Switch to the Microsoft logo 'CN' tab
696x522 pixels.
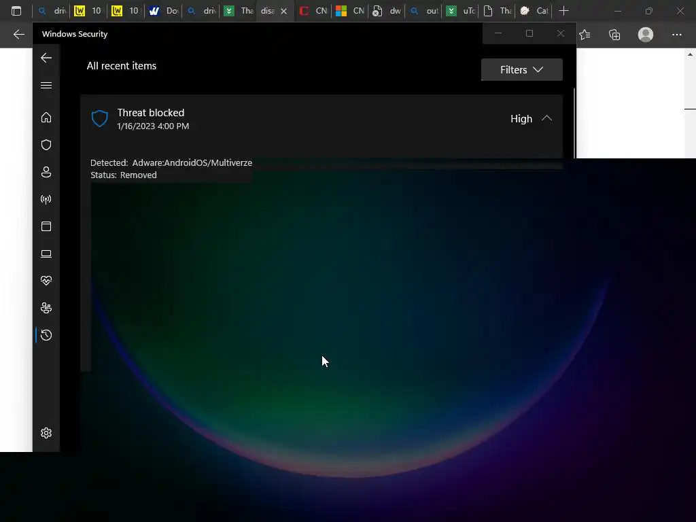tap(350, 11)
